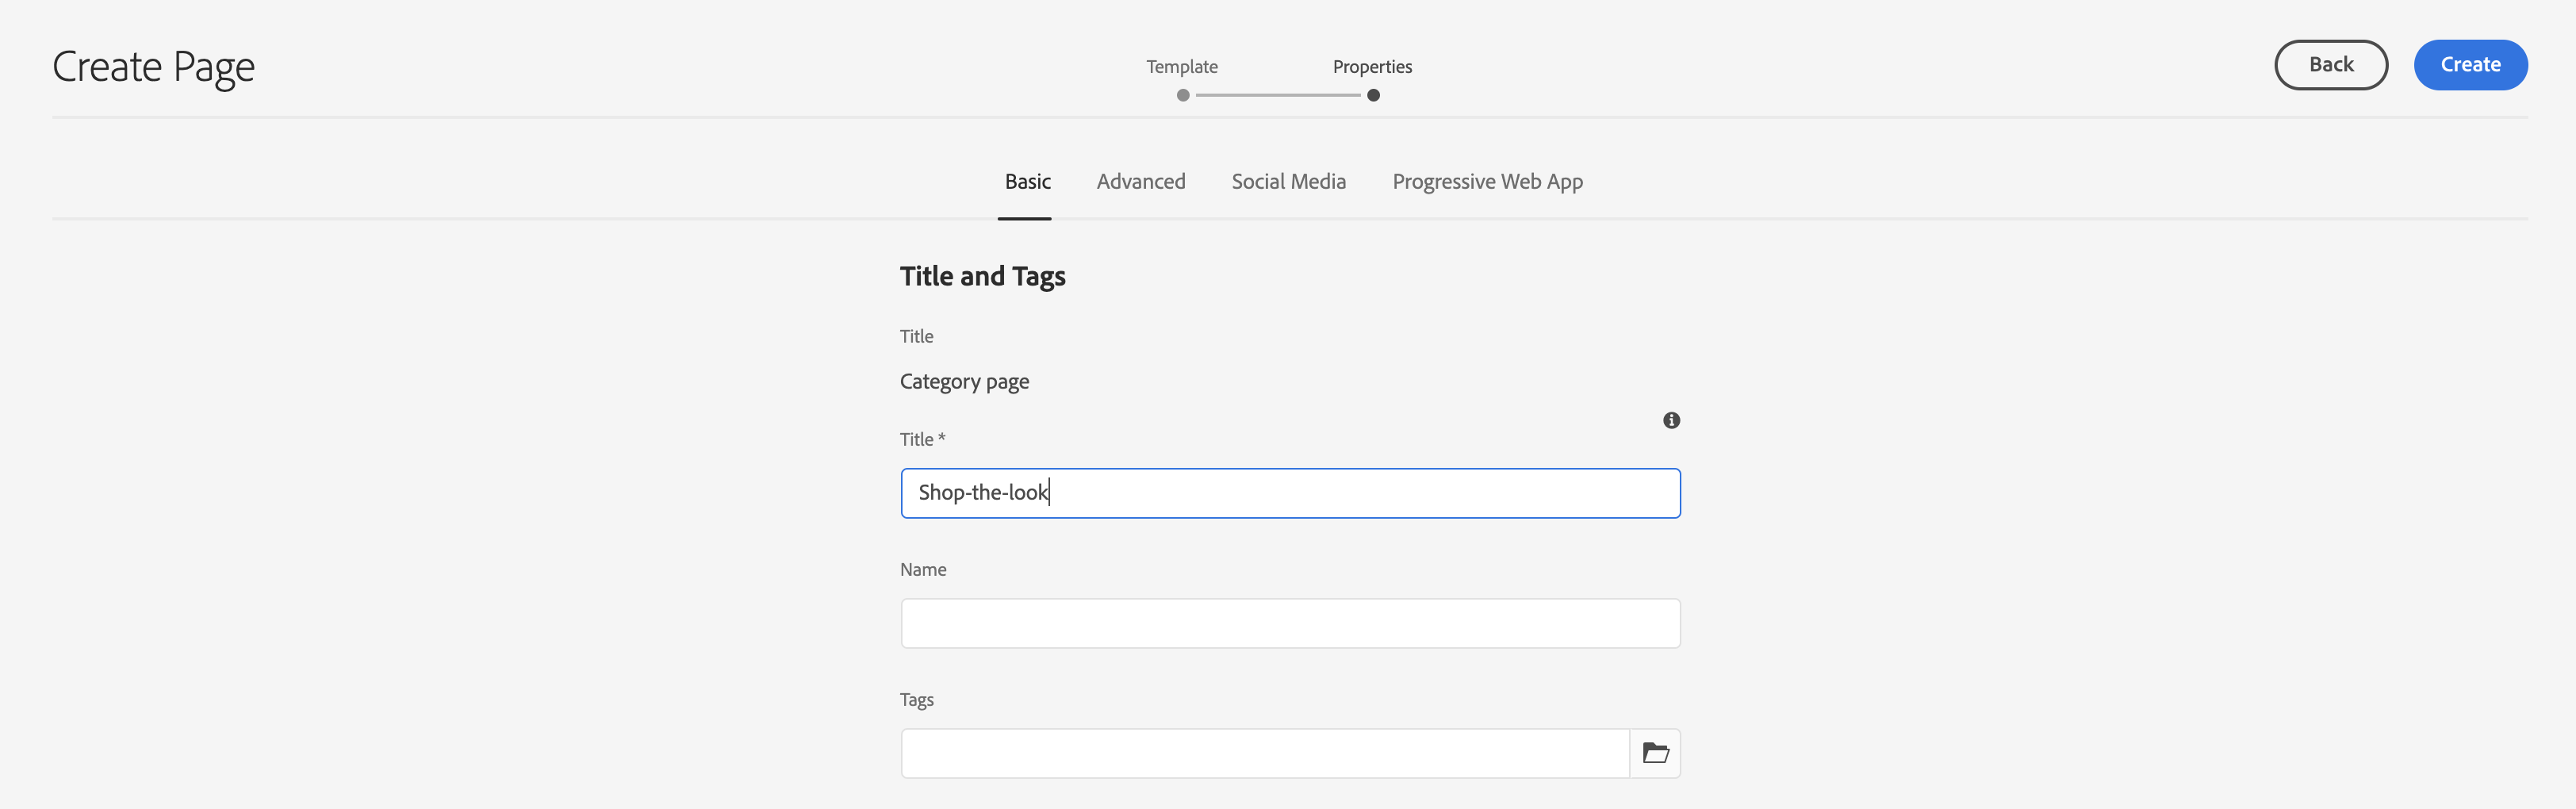Viewport: 2576px width, 809px height.
Task: Open the tag picker folder icon
Action: pos(1655,753)
